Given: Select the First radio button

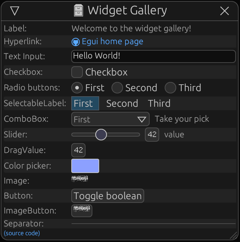Looking at the screenshot, I should click(x=77, y=88).
